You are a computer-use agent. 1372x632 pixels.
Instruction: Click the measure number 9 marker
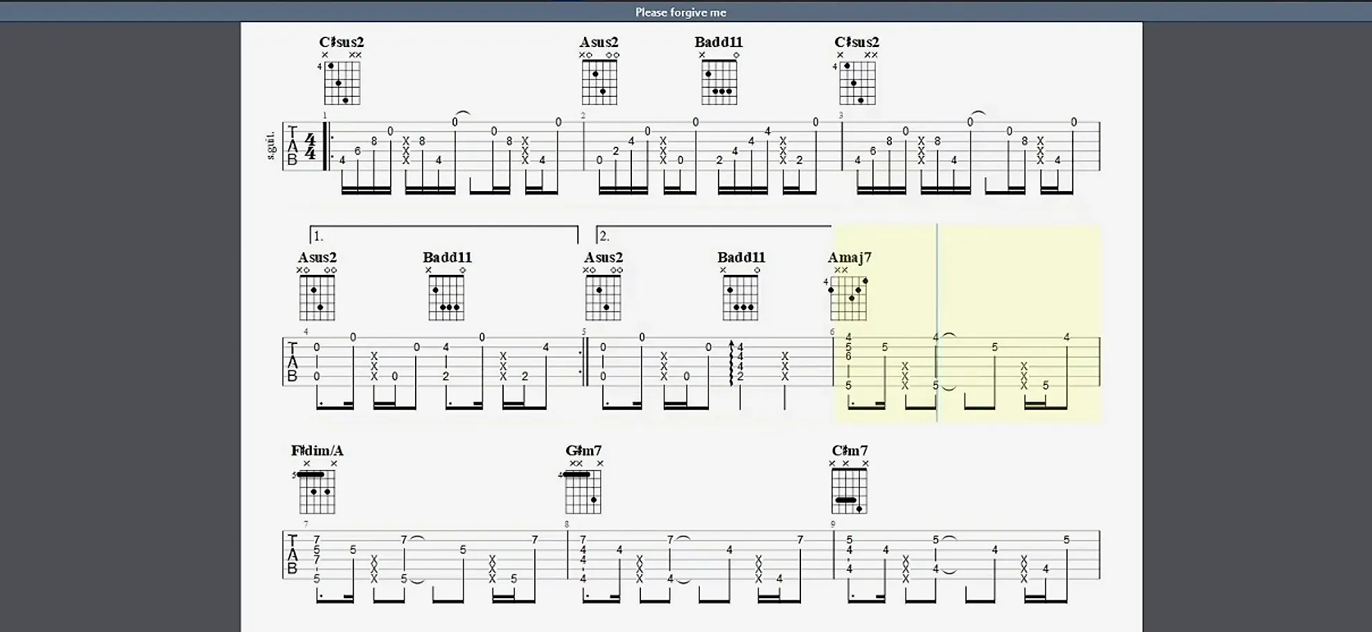[833, 525]
